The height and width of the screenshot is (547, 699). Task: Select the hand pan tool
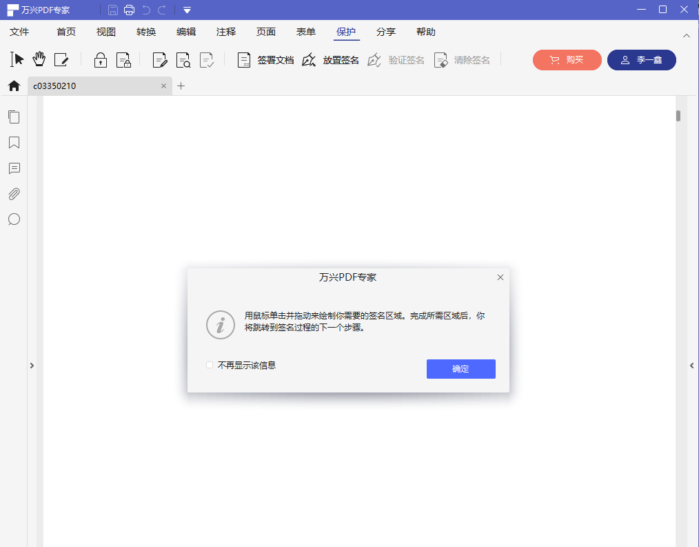(39, 59)
